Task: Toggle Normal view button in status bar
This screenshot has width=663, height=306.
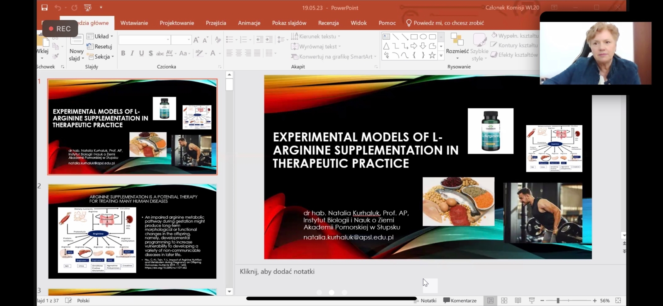Action: (490, 301)
